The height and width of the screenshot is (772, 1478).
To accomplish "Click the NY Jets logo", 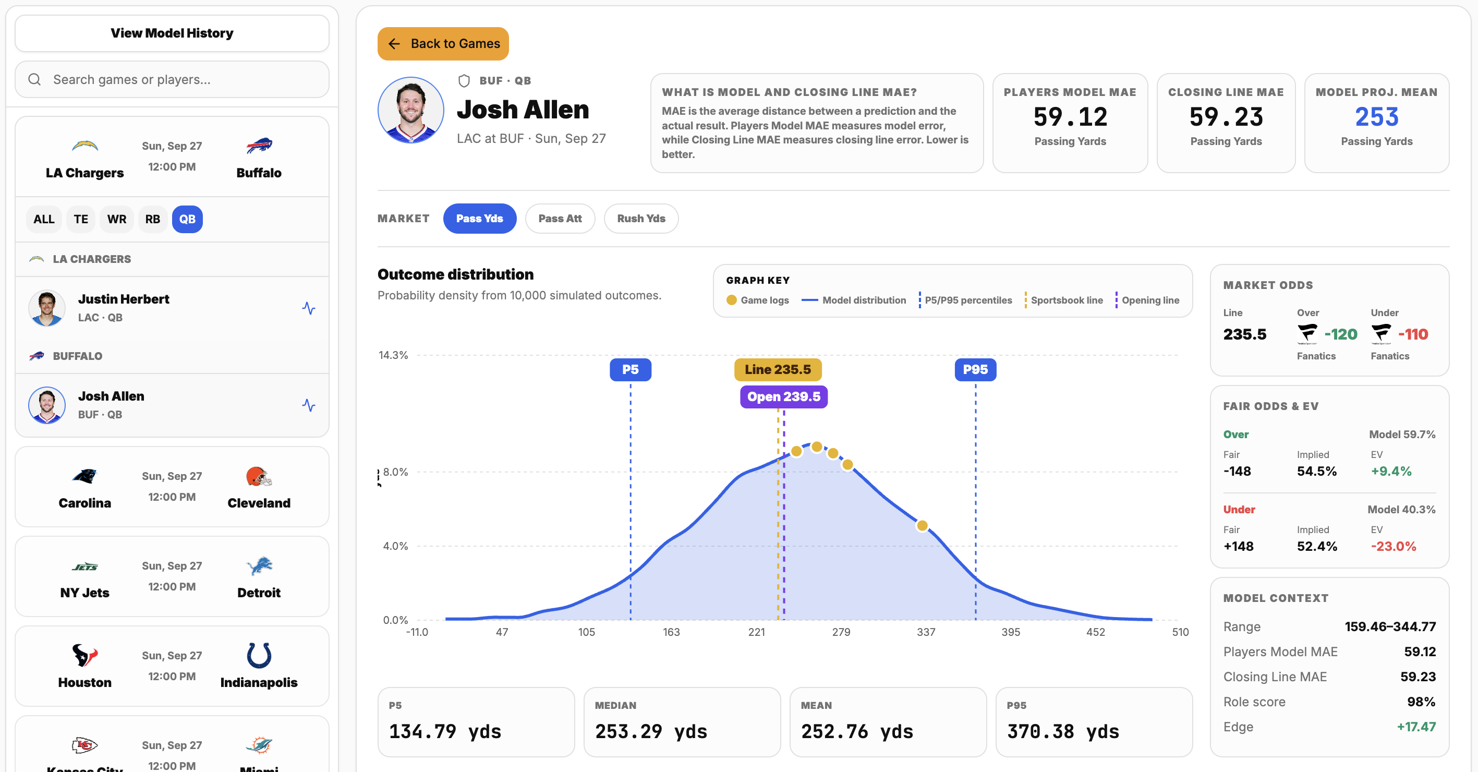I will (85, 566).
